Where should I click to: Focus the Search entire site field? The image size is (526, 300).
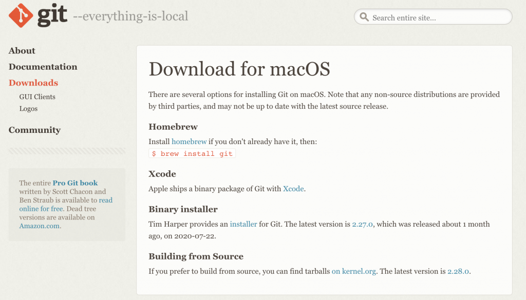(x=433, y=17)
